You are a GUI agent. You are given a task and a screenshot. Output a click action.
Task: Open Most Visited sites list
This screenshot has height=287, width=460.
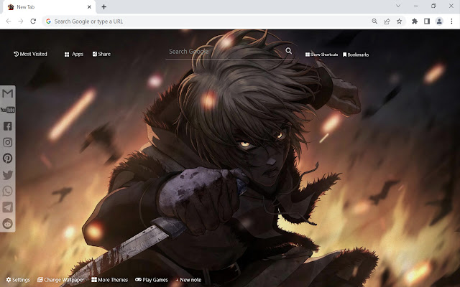point(30,54)
